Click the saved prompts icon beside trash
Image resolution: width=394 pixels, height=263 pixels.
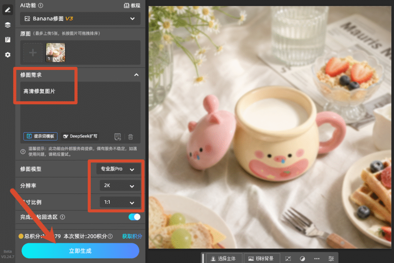click(118, 136)
